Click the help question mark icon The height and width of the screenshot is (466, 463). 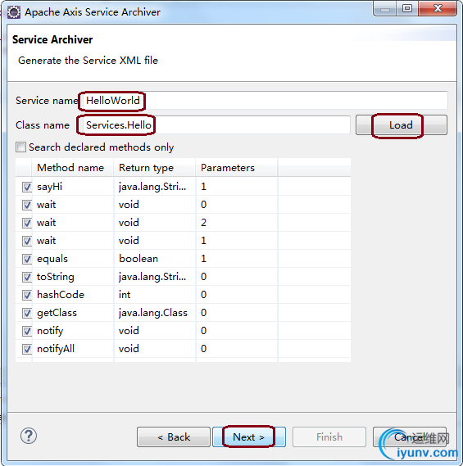(x=29, y=436)
